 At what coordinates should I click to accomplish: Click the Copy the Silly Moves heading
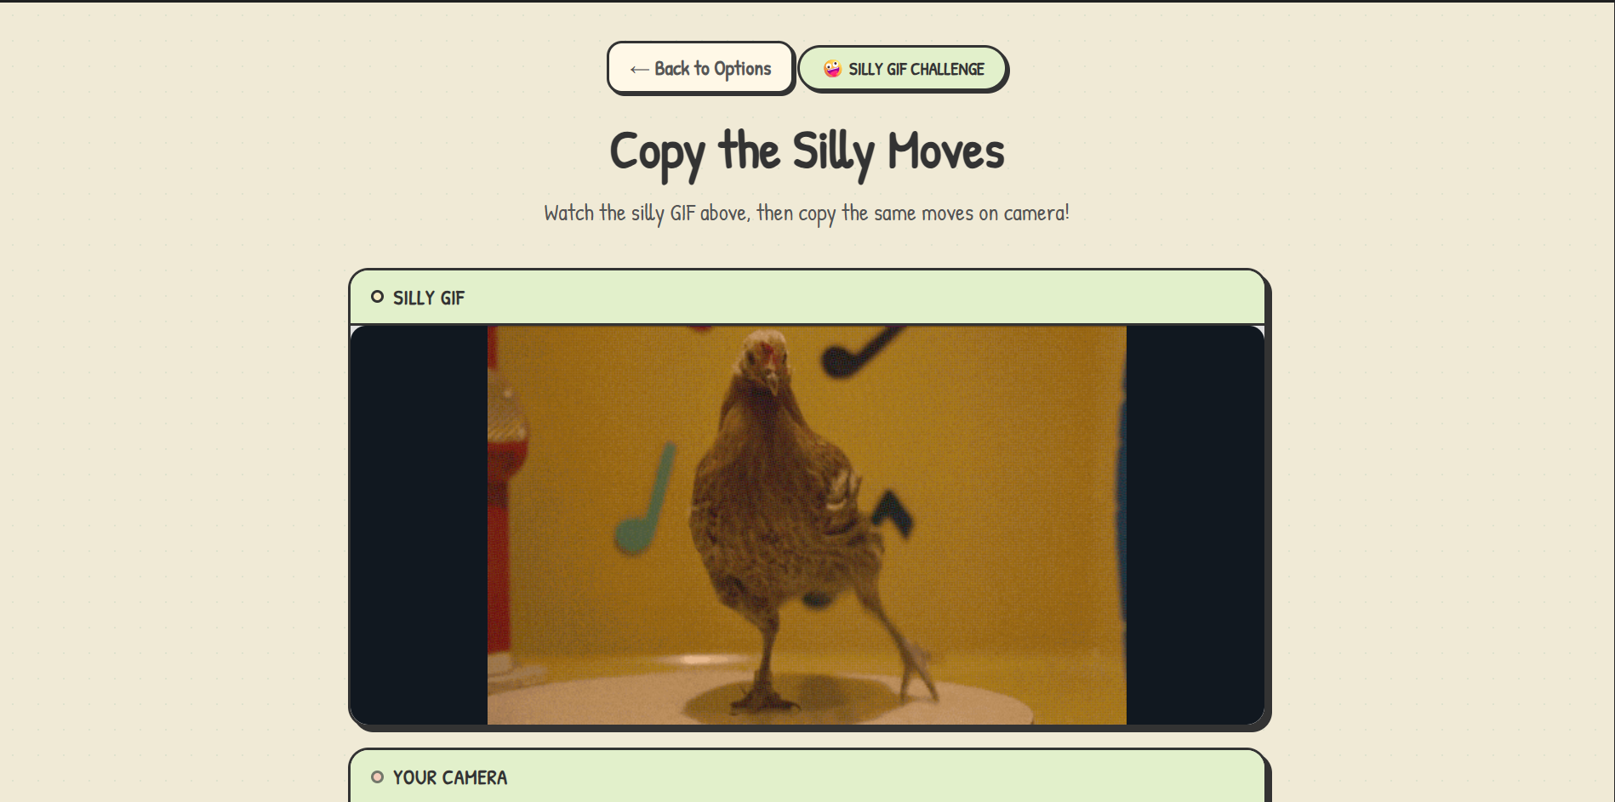[x=807, y=152]
